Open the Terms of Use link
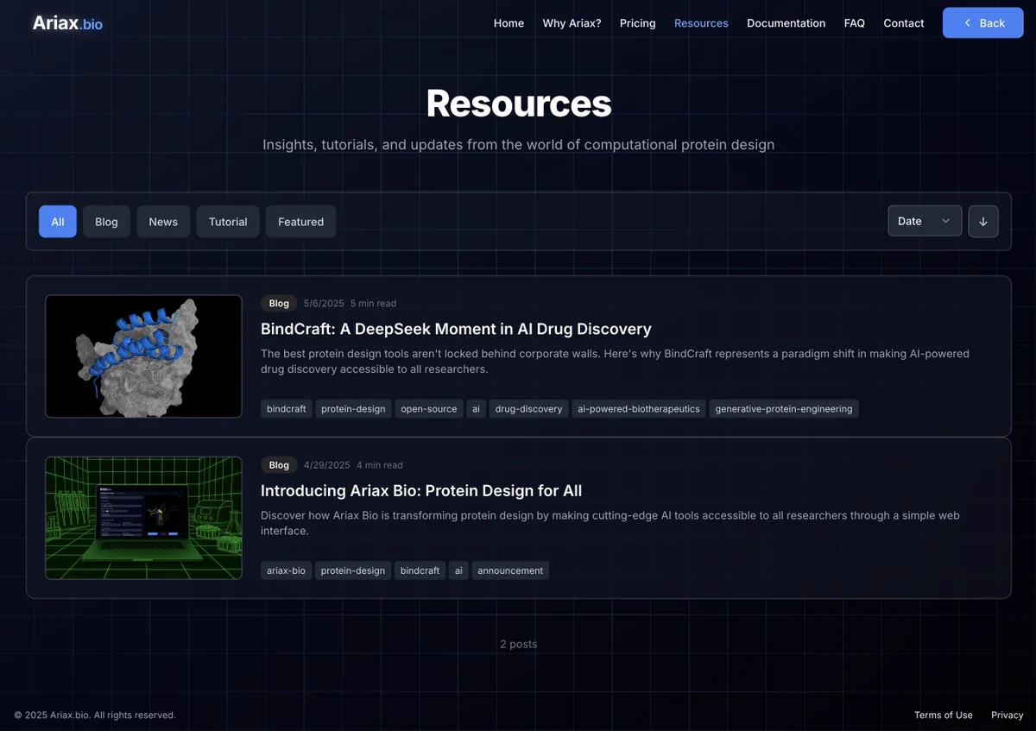1036x731 pixels. [944, 715]
